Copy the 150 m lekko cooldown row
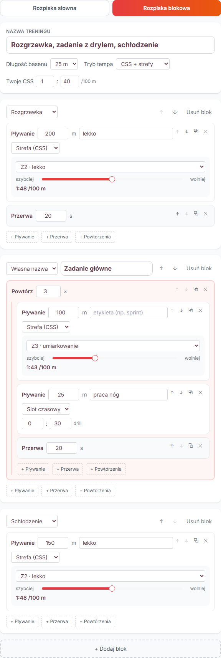This screenshot has height=658, width=221. click(x=196, y=541)
